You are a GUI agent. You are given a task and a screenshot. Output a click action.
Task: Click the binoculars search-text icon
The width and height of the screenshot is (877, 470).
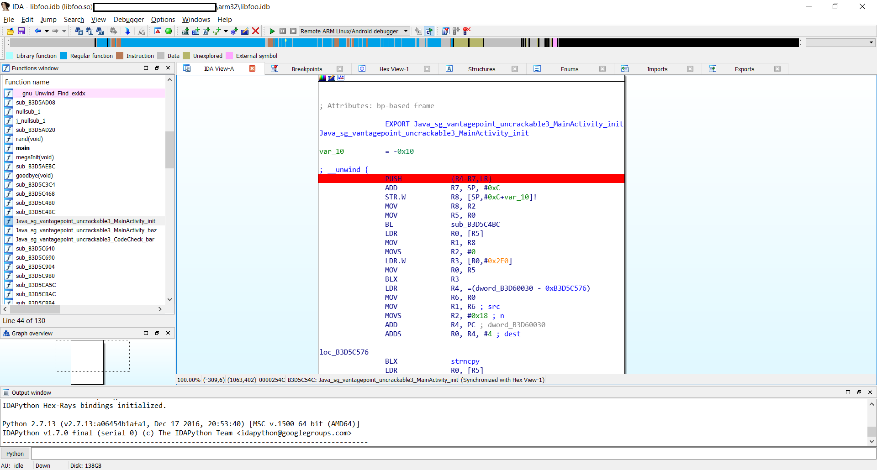click(90, 31)
